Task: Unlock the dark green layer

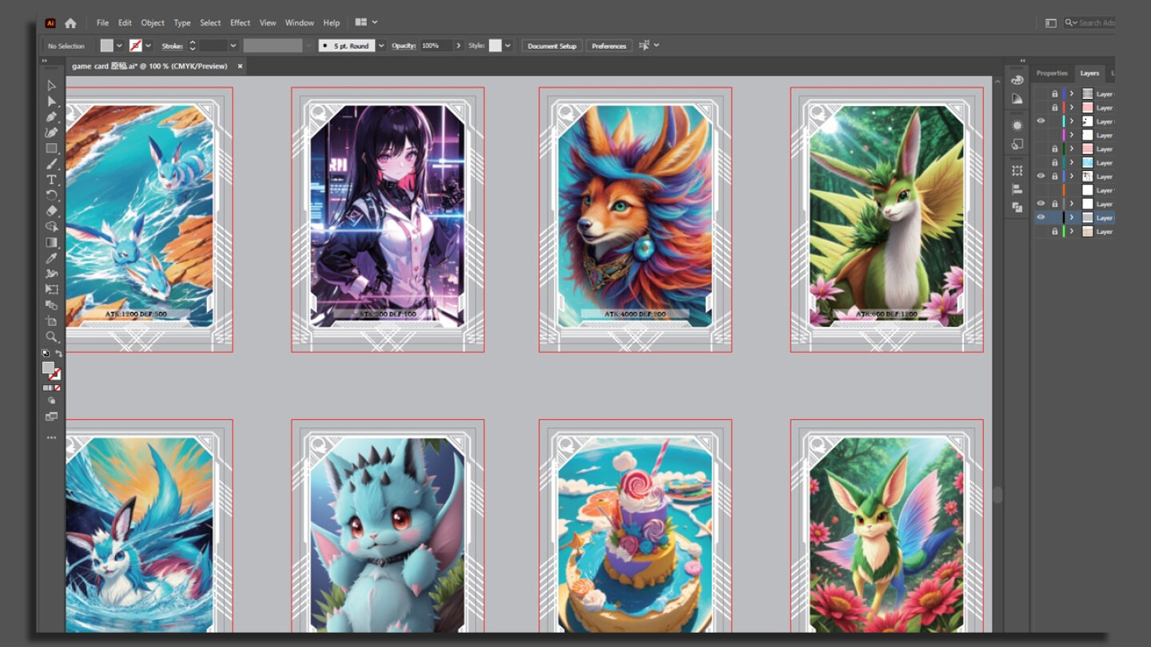Action: (x=1054, y=149)
